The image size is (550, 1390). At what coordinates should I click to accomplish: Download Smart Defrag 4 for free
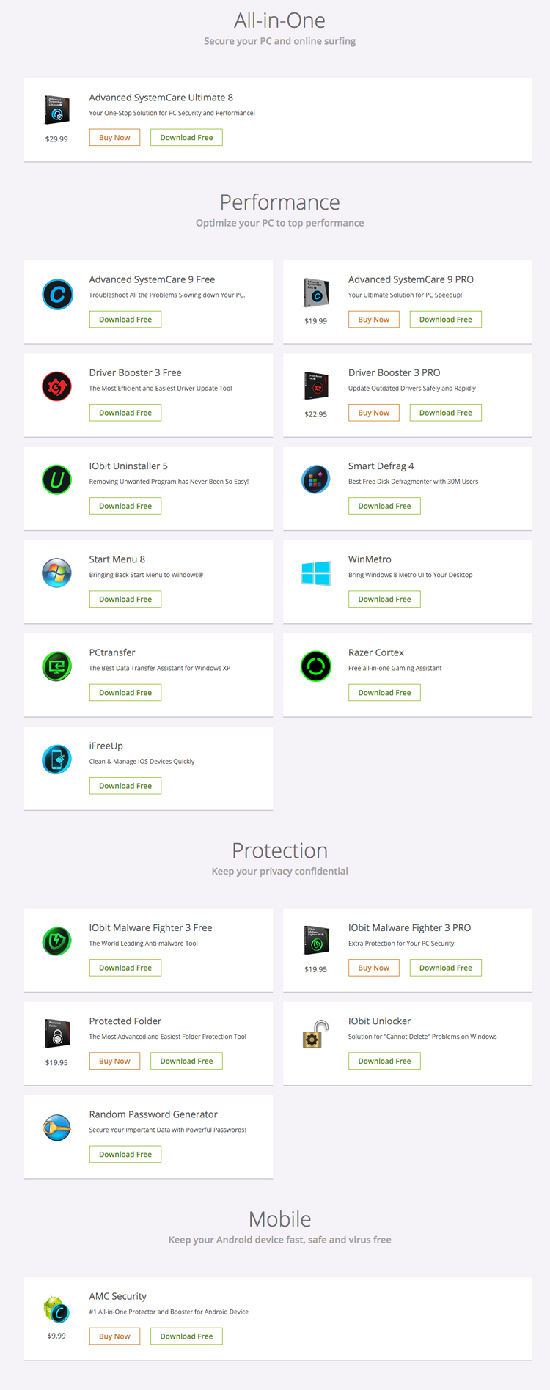[384, 506]
